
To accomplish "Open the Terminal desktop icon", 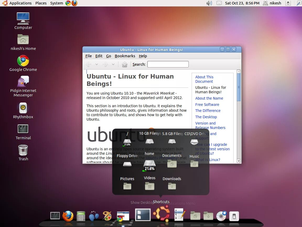I will [x=23, y=132].
